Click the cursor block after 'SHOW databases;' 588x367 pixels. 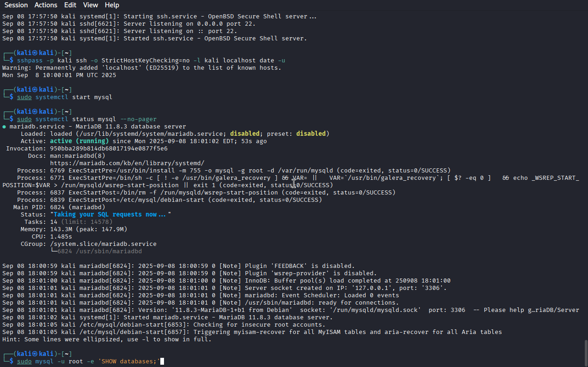point(162,361)
